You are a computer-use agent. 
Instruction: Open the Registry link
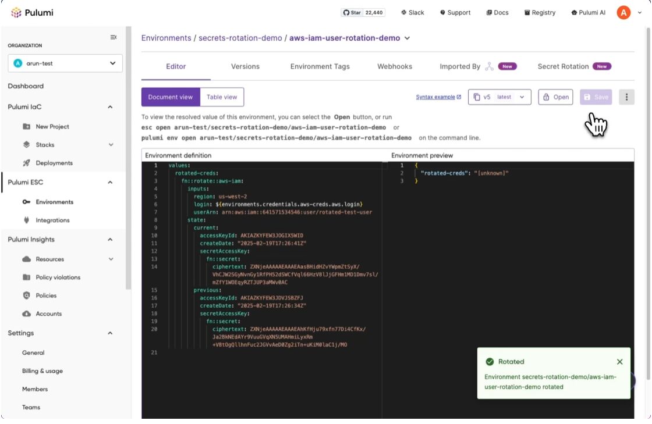click(x=540, y=12)
